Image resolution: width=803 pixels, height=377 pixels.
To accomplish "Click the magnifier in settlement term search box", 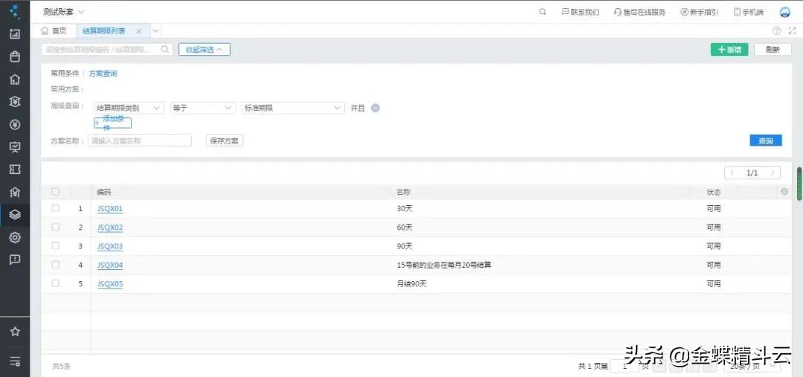I will click(x=165, y=49).
